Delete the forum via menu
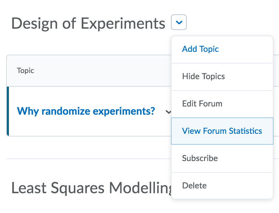The image size is (279, 213). pyautogui.click(x=194, y=186)
